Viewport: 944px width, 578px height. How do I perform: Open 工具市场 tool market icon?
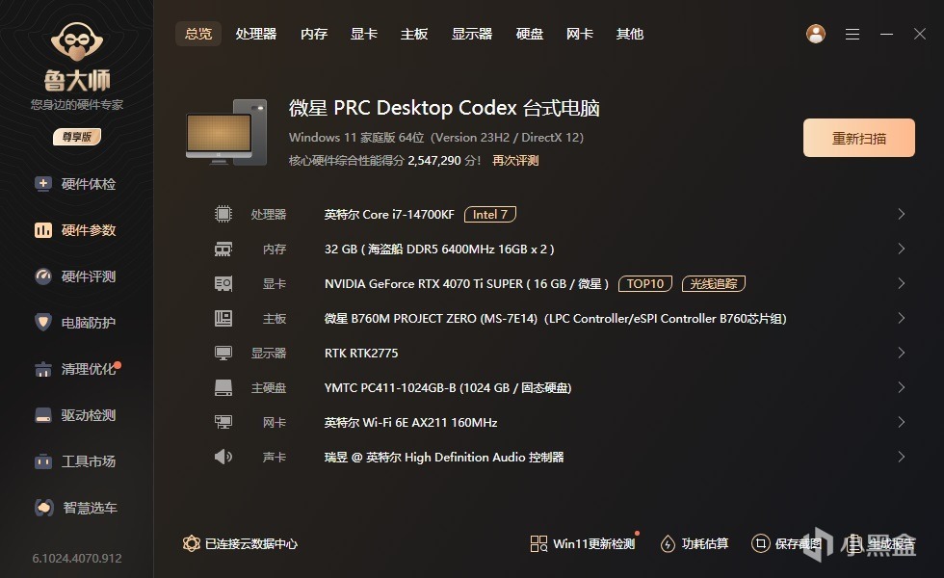[43, 461]
